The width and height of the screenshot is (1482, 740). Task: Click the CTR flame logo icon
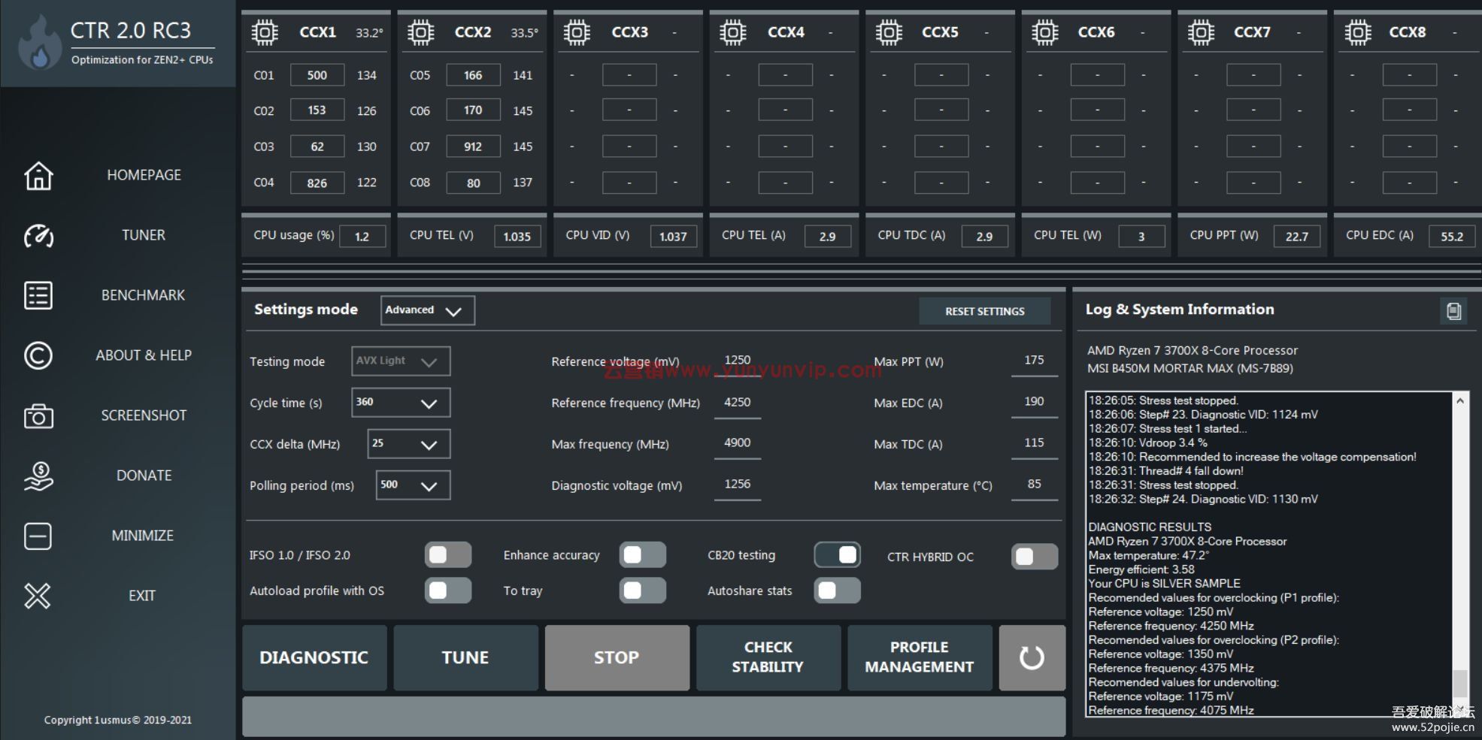[x=39, y=43]
